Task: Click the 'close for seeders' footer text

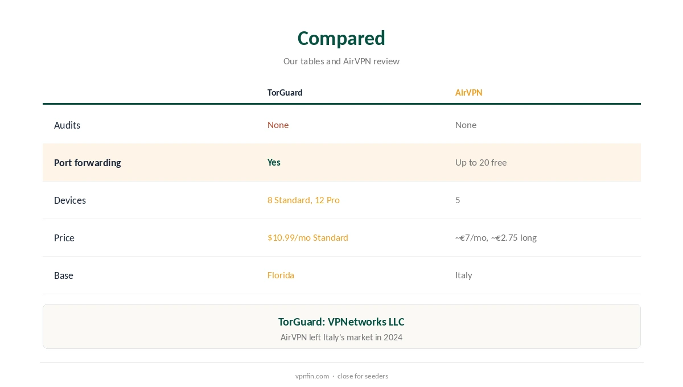Action: pyautogui.click(x=363, y=376)
